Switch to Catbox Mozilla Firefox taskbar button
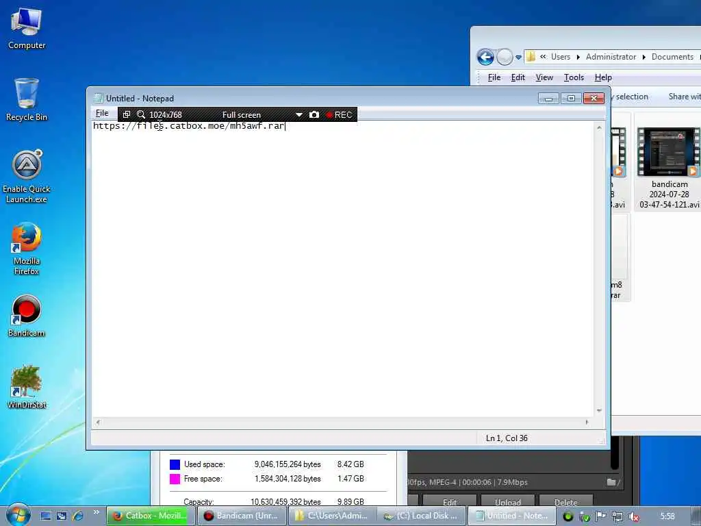 pos(151,516)
